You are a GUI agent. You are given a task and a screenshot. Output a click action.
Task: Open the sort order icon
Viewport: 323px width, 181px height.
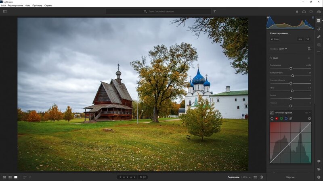(x=25, y=177)
